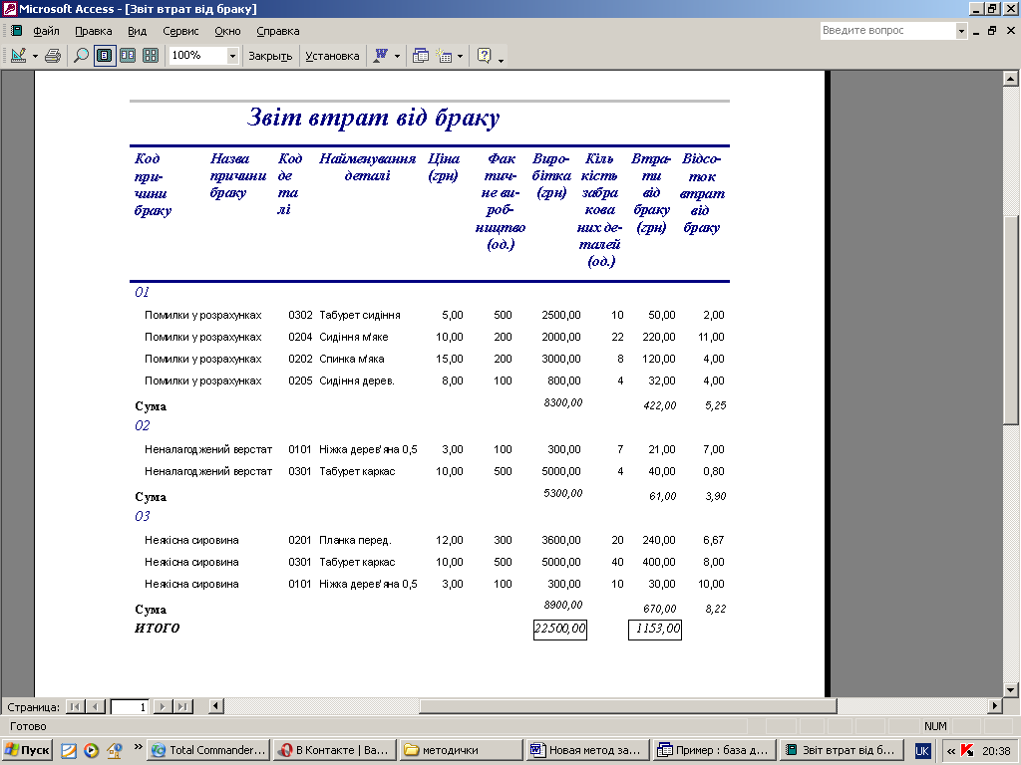The width and height of the screenshot is (1021, 765).
Task: Open the Справка menu
Action: point(278,31)
